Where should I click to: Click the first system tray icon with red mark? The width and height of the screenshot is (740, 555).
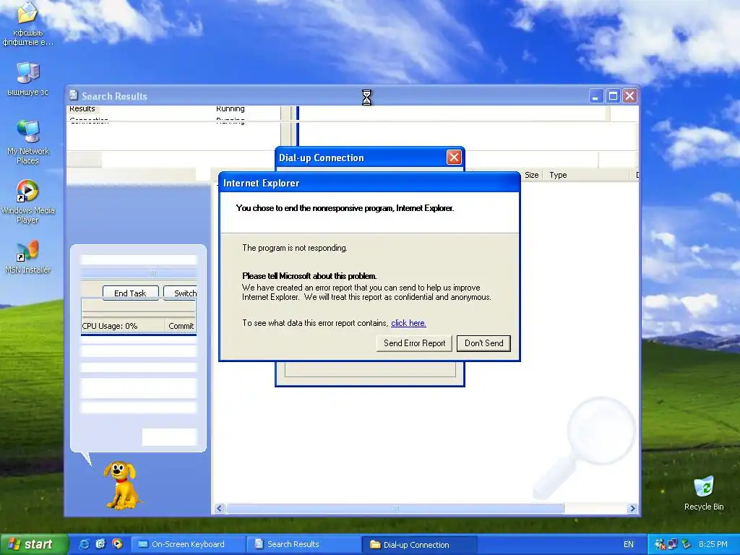[x=660, y=544]
